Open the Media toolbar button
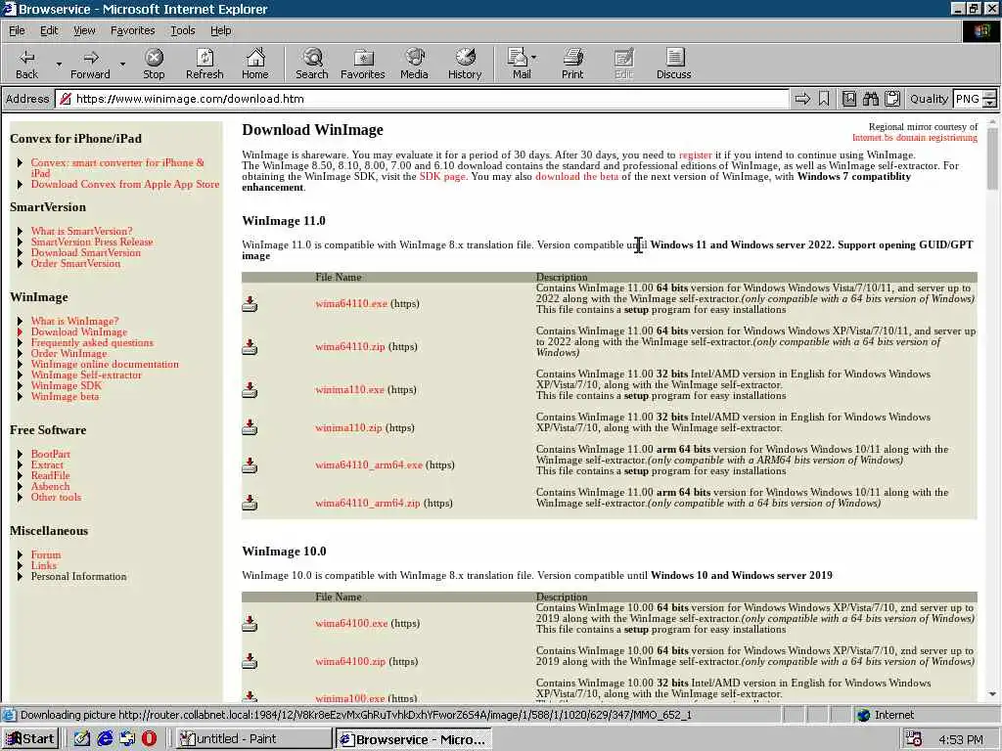Viewport: 1002px width, 751px height. 414,64
